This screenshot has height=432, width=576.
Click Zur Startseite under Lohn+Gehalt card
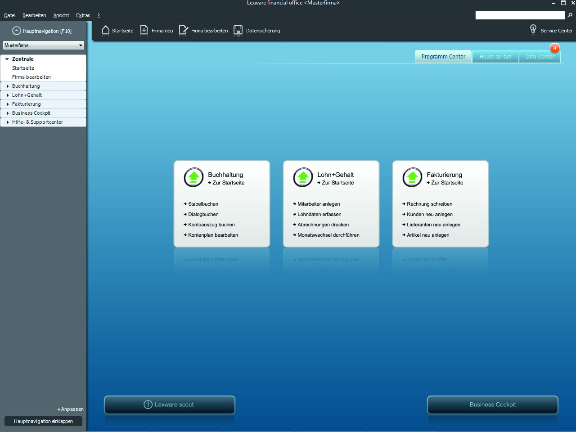pos(335,183)
